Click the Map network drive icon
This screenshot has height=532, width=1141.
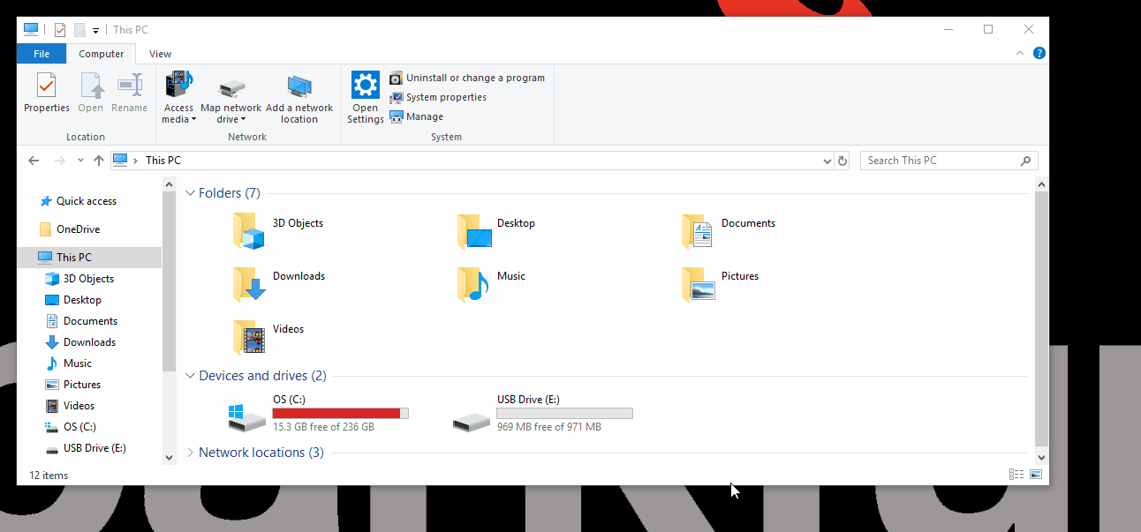pyautogui.click(x=230, y=88)
